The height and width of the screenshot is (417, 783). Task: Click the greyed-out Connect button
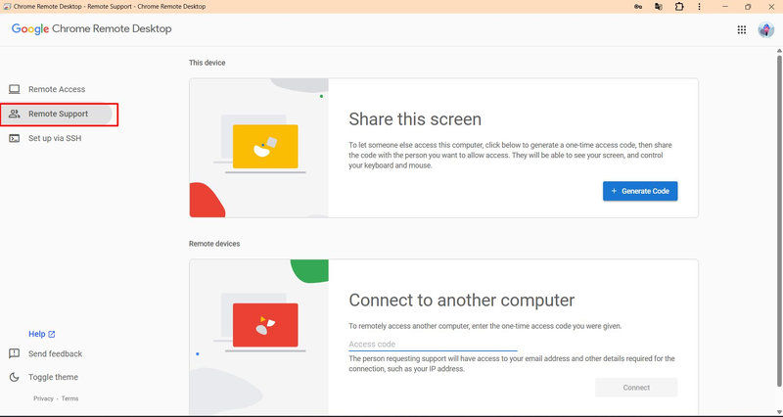pyautogui.click(x=636, y=388)
